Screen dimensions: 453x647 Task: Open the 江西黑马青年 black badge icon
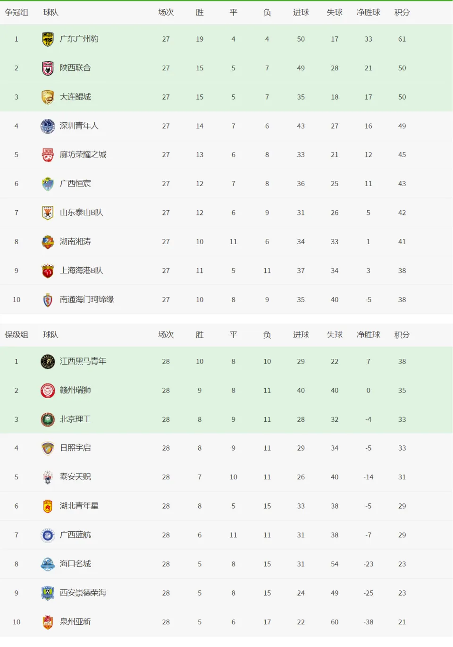[x=48, y=362]
